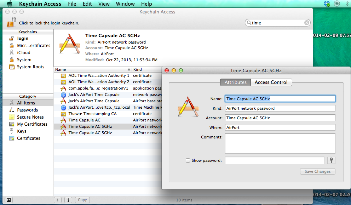351x205 pixels.
Task: Click the Secure Notes icon
Action: 12,117
